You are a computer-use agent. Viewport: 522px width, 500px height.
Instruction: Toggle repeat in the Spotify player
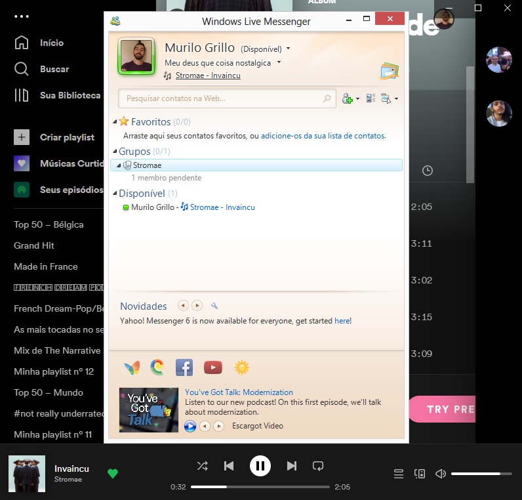pos(318,466)
